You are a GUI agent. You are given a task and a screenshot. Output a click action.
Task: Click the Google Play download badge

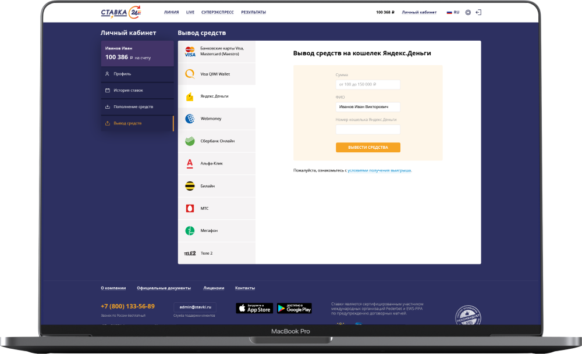[x=294, y=308]
